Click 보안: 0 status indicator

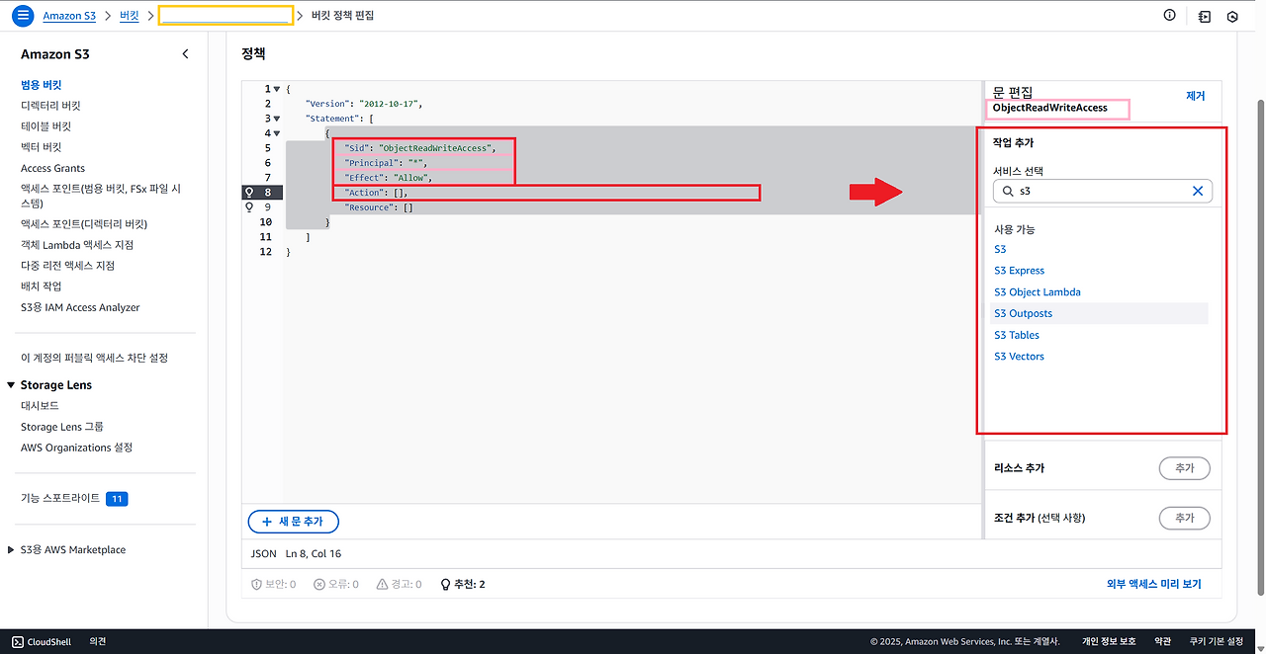coord(274,584)
